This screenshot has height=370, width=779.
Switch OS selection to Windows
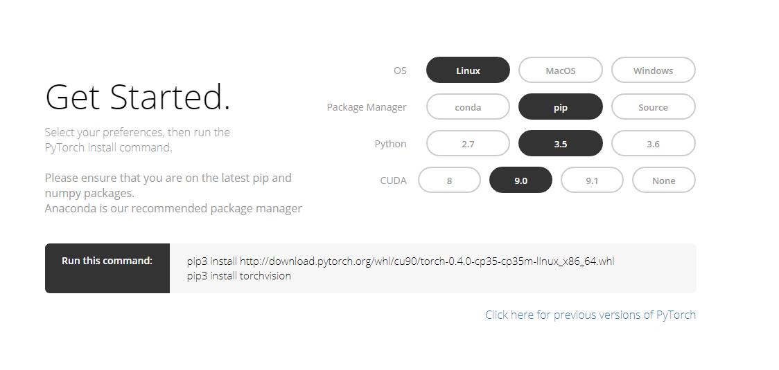[x=654, y=70]
